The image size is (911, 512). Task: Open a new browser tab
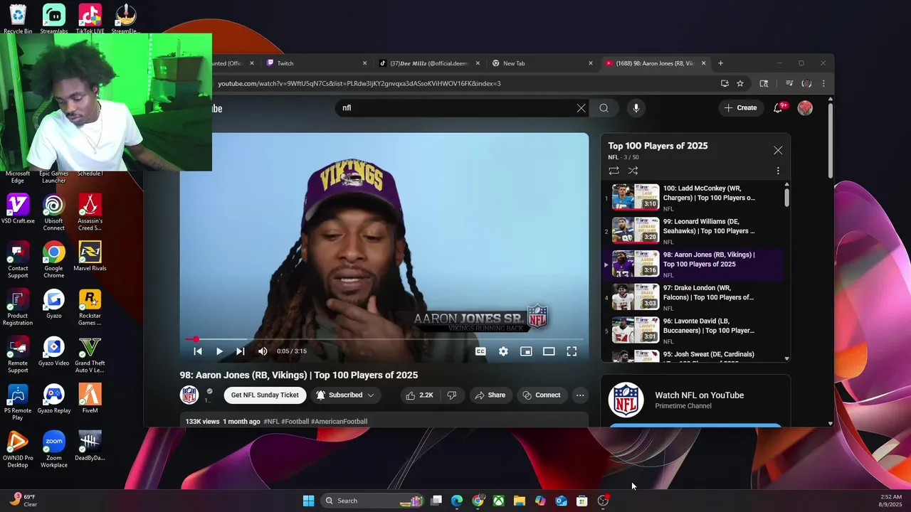point(720,63)
